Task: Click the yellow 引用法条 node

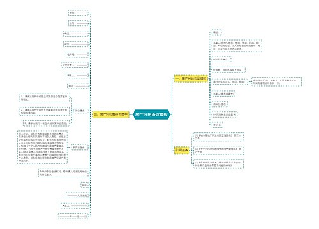Action: [182, 150]
